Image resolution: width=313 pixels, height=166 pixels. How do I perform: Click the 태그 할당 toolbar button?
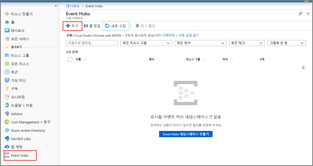[x=145, y=26]
